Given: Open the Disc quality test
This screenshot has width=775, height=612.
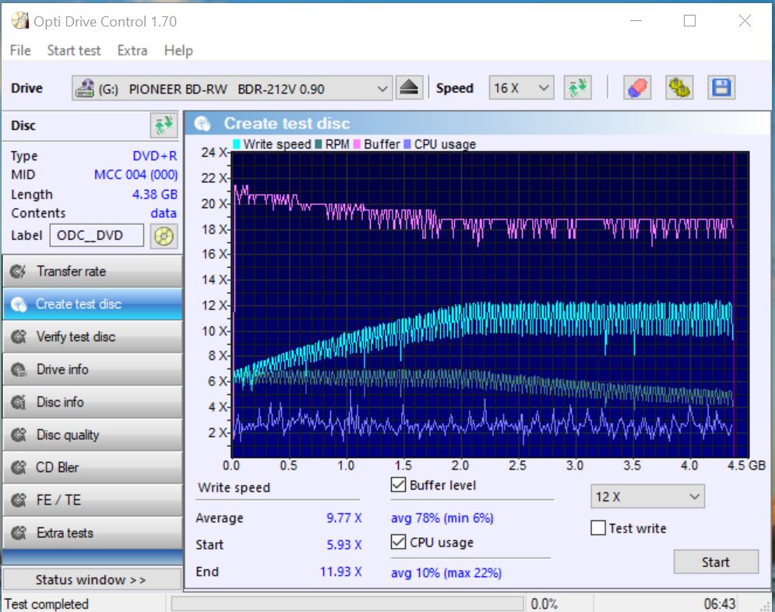Looking at the screenshot, I should click(92, 435).
